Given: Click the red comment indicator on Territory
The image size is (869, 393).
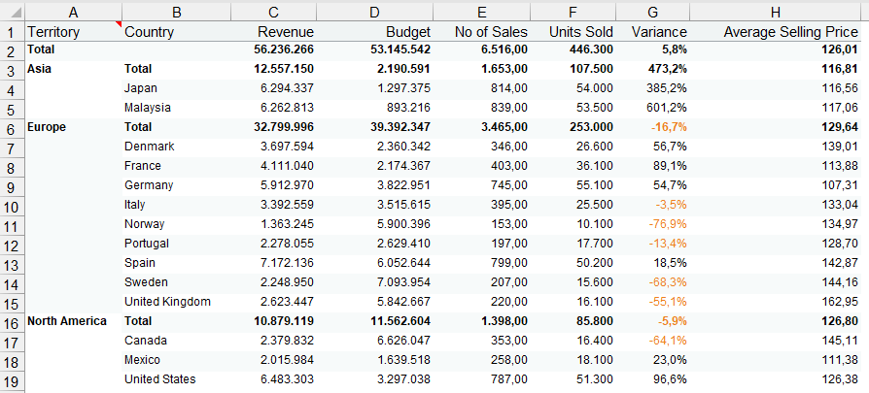Looking at the screenshot, I should click(x=119, y=24).
